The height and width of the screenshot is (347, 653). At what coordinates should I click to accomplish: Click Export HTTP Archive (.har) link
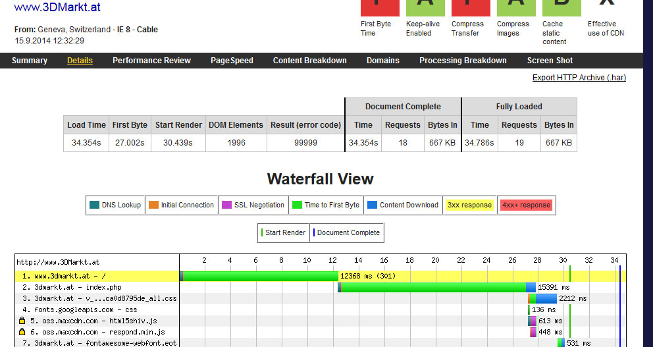point(579,78)
